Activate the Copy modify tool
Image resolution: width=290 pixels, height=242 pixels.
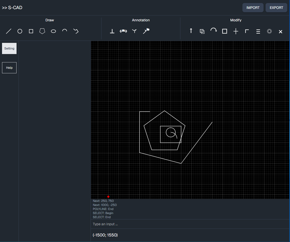(x=202, y=31)
